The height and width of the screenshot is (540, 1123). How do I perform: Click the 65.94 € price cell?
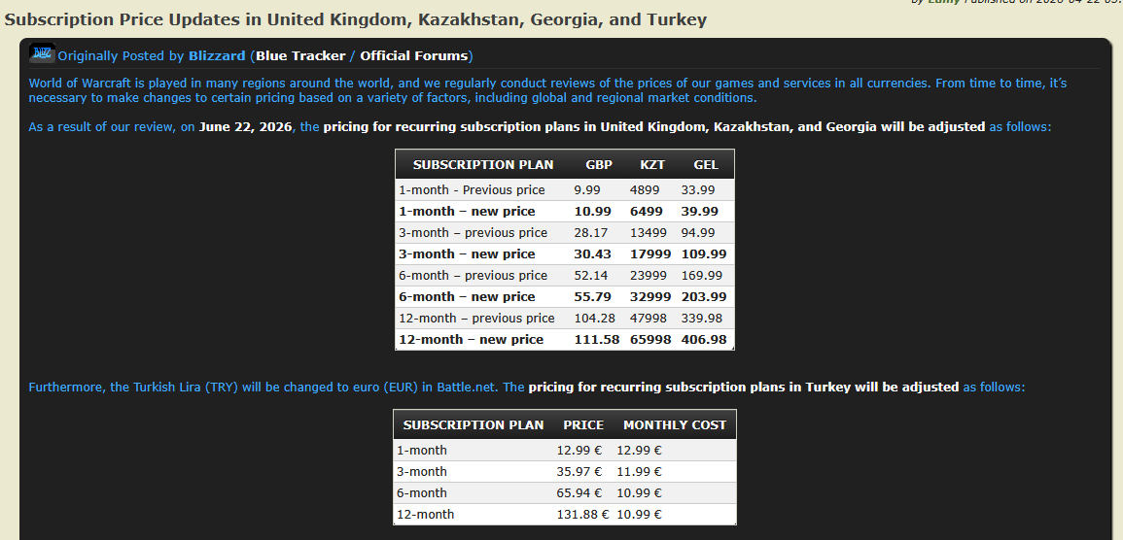coord(579,493)
